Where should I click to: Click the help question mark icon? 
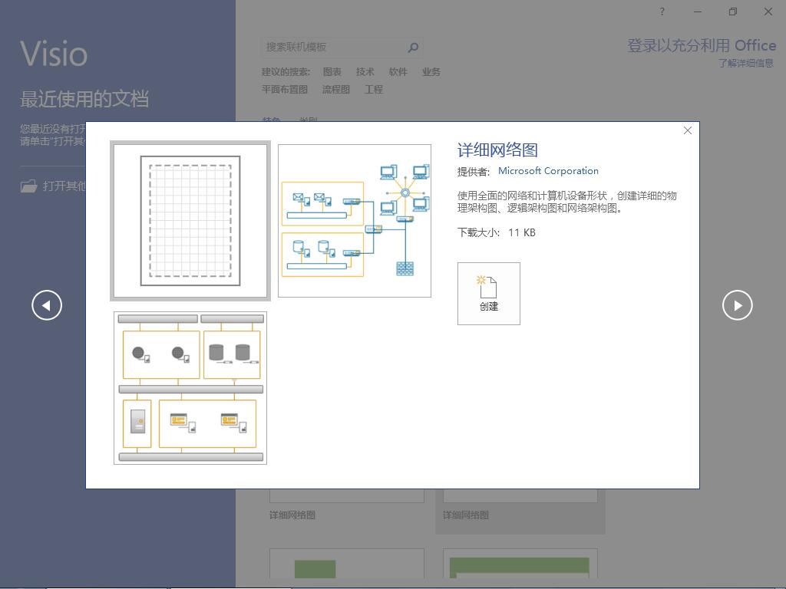[x=662, y=12]
